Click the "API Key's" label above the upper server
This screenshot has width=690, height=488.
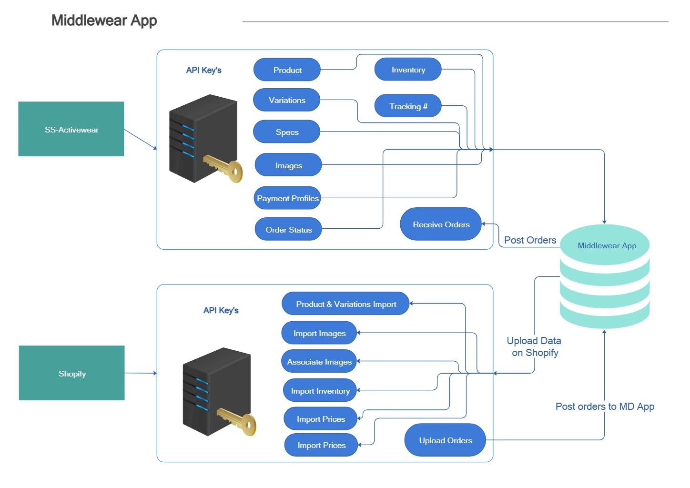click(203, 70)
